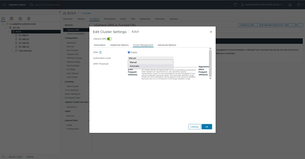Switch to the Automation tab

(x=100, y=45)
